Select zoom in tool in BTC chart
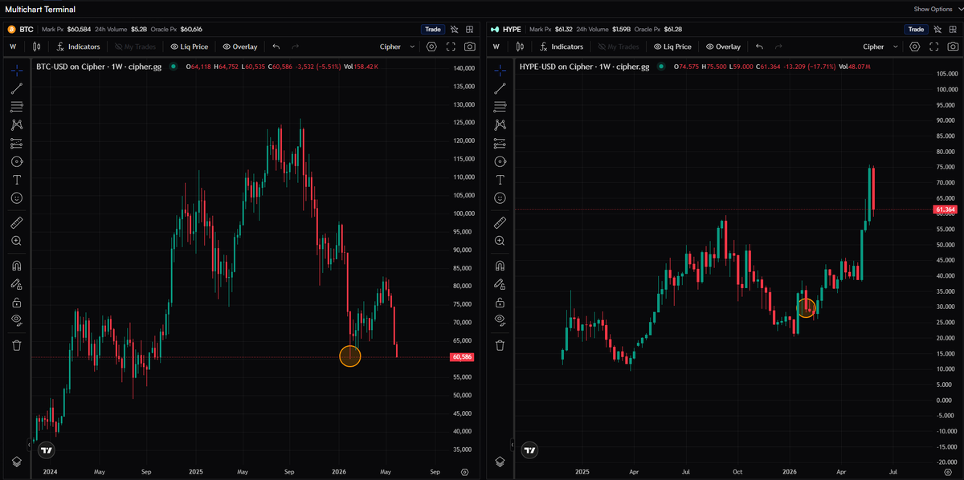 (x=16, y=241)
